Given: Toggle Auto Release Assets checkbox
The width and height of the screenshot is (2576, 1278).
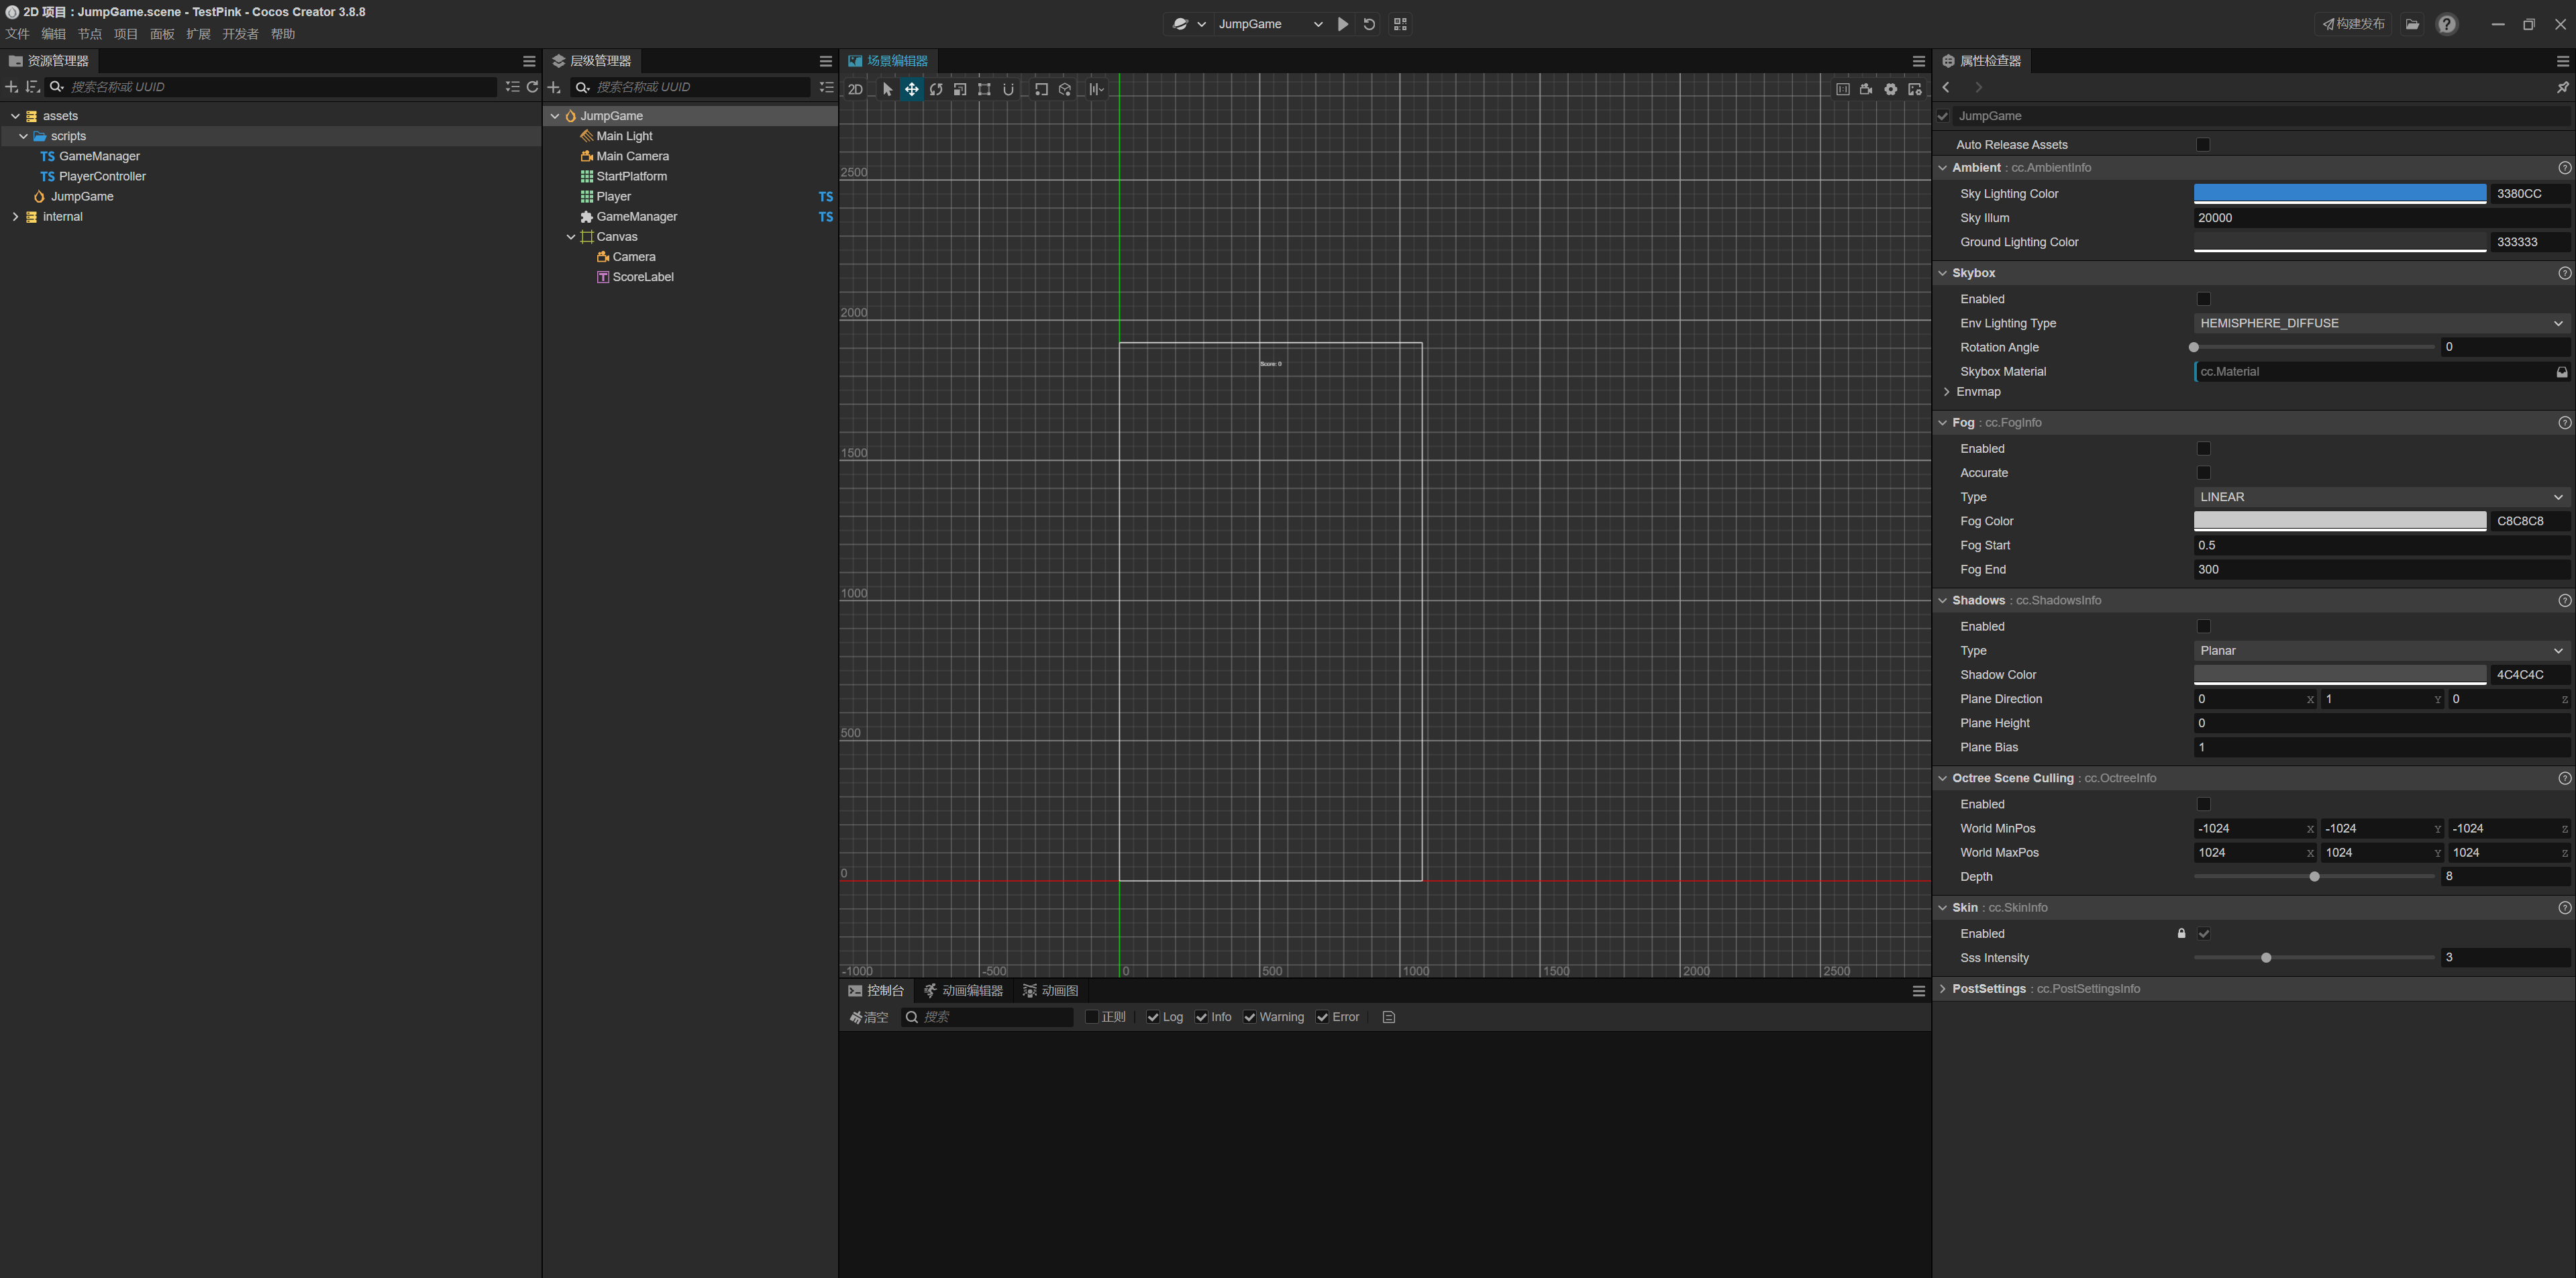Looking at the screenshot, I should click(x=2202, y=145).
